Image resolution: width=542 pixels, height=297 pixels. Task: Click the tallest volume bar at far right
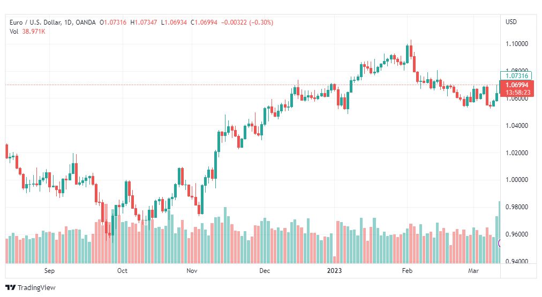(499, 232)
